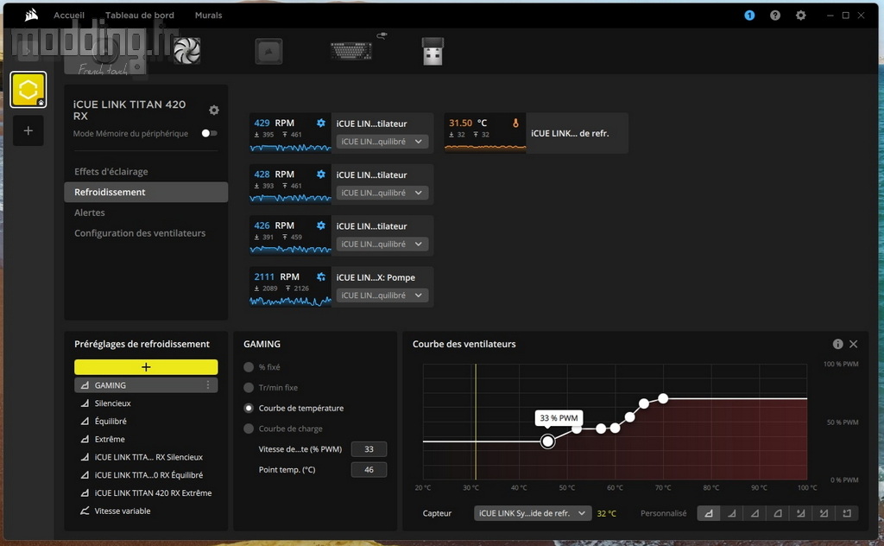Toggle Mode Mémoire du périphérique switch
884x546 pixels.
tap(209, 133)
